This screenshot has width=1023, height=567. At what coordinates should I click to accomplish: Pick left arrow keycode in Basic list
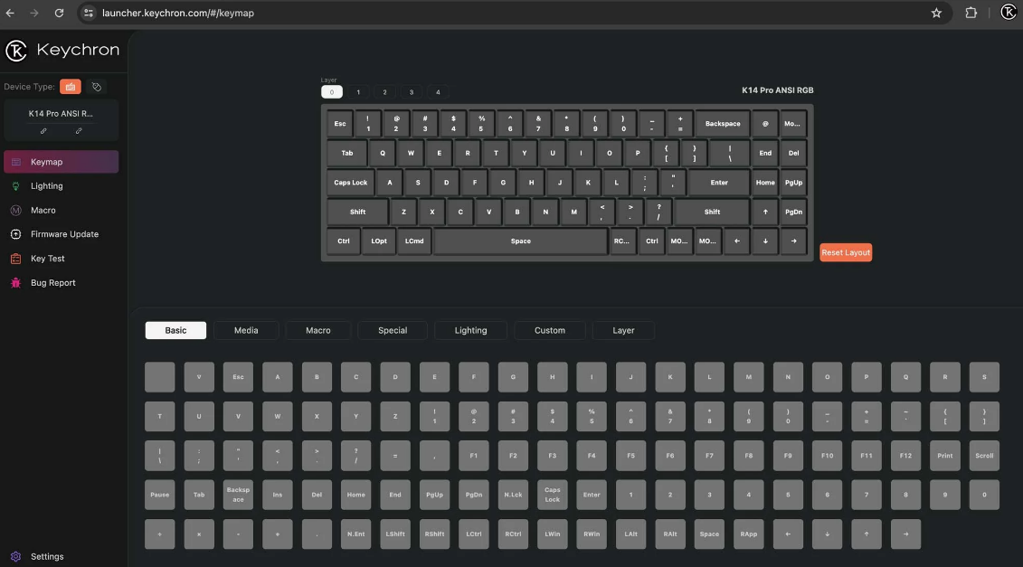coord(788,534)
